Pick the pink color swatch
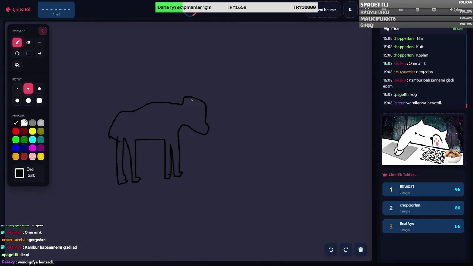473x266 pixels. tap(33, 157)
